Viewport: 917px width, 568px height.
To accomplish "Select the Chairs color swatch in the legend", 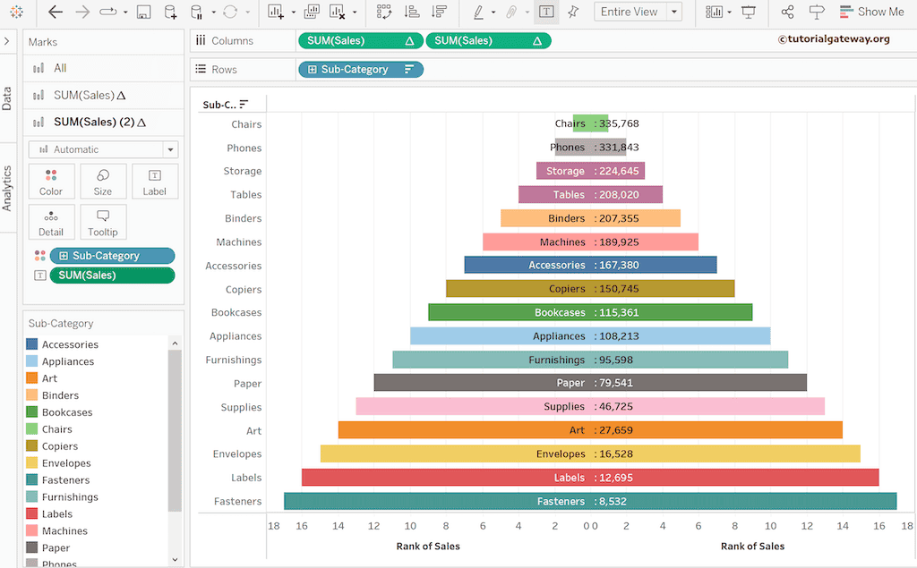I will pos(33,428).
